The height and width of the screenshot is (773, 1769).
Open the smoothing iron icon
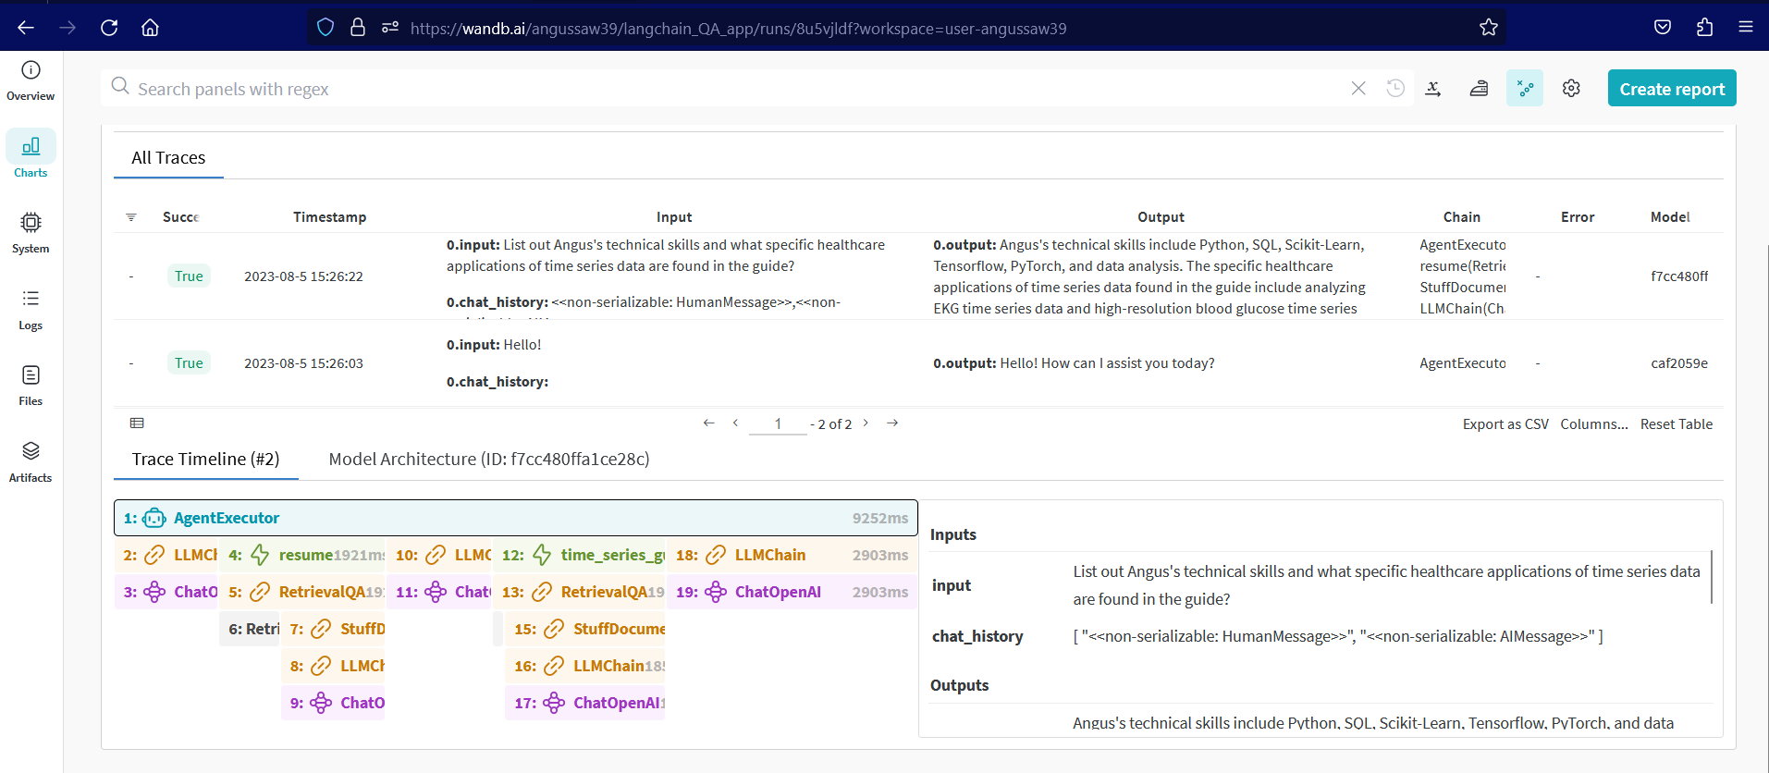point(1479,89)
